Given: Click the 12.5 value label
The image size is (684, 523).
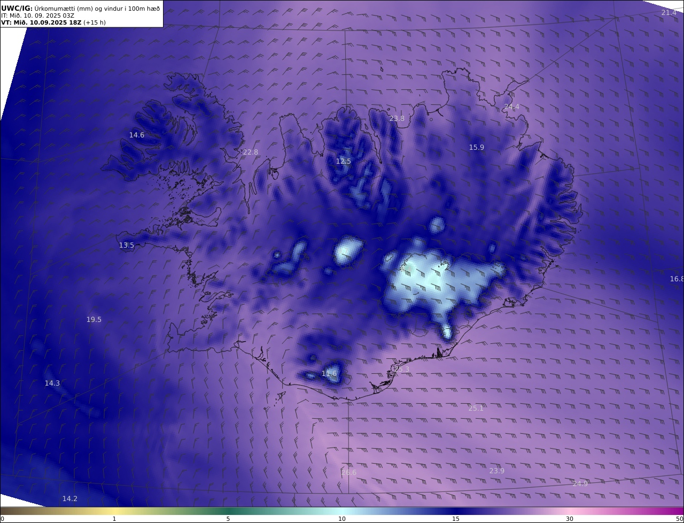Looking at the screenshot, I should click(x=343, y=161).
